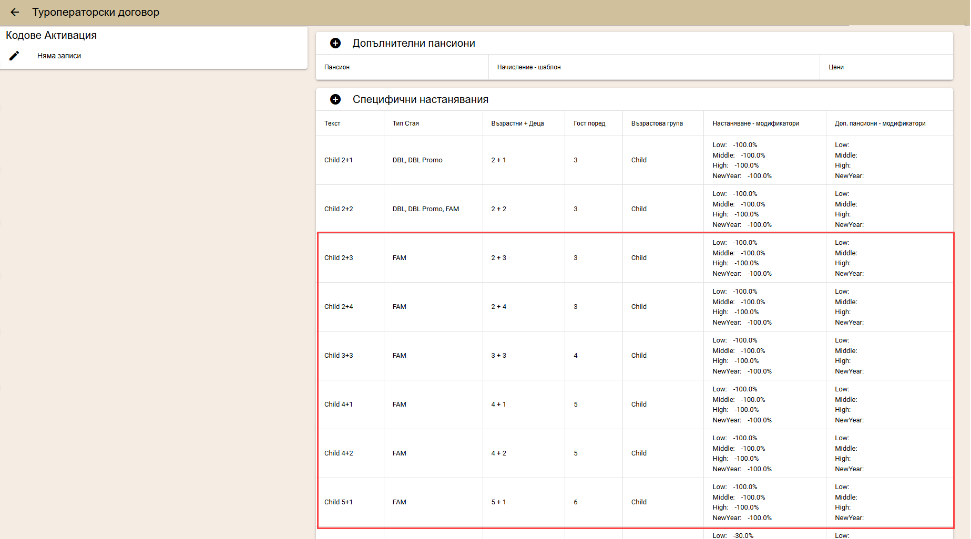Image resolution: width=971 pixels, height=539 pixels.
Task: Open the Child 2+4 row
Action: (x=635, y=307)
